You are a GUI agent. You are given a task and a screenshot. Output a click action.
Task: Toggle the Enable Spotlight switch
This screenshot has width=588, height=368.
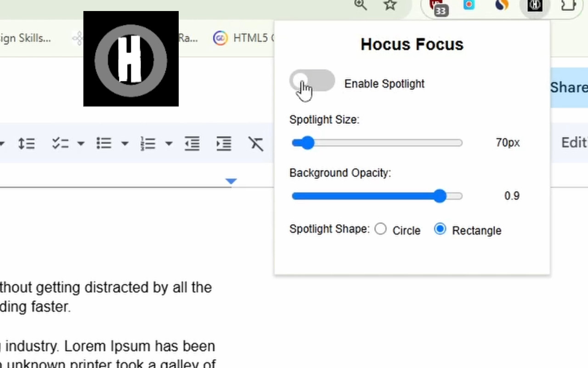click(312, 81)
